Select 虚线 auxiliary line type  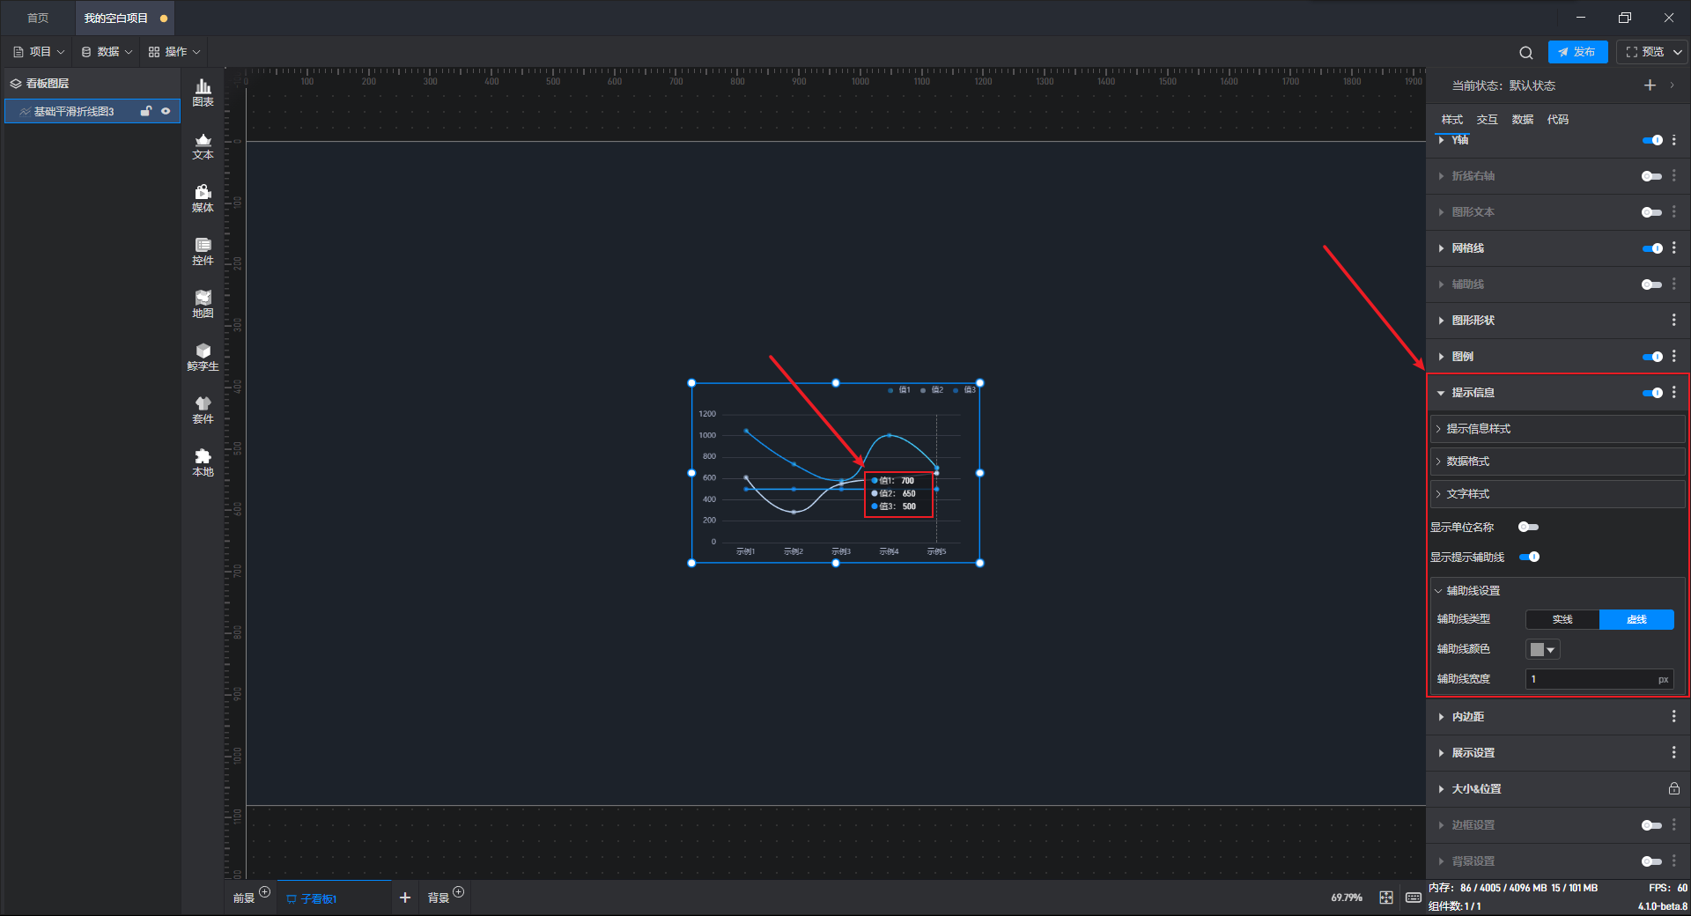pos(1636,620)
